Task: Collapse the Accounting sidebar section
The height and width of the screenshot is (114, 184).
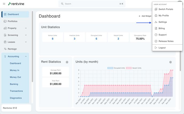Action: (26, 57)
